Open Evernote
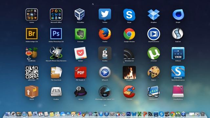The width and height of the screenshot is (210, 118). click(x=80, y=34)
